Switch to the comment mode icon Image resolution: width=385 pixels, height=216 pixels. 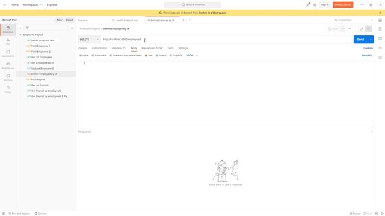[x=368, y=29]
